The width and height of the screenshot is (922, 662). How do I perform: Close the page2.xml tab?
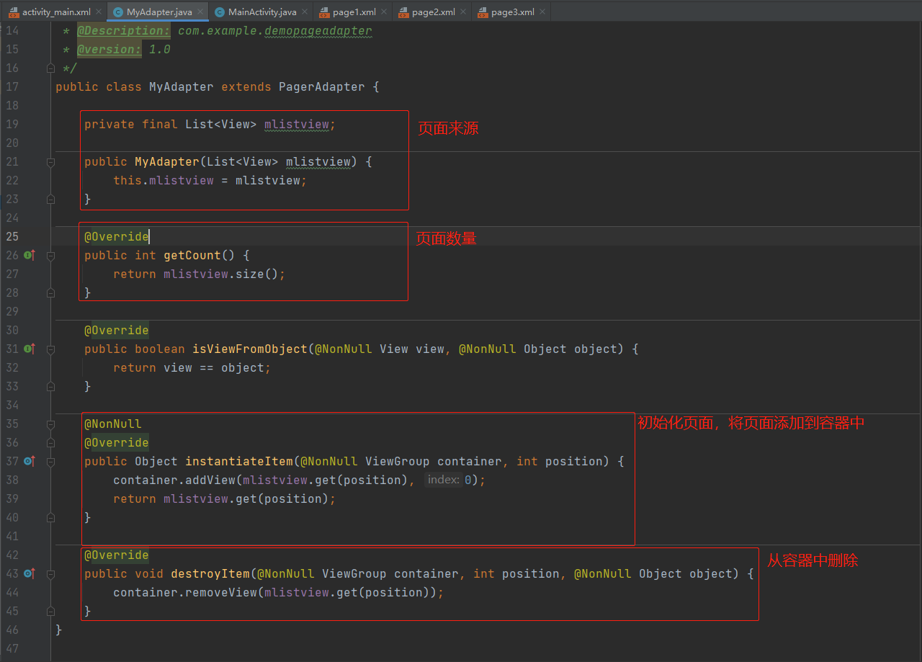463,12
